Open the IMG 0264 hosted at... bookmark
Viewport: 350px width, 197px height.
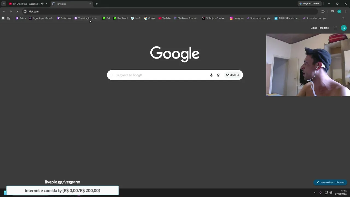click(287, 18)
